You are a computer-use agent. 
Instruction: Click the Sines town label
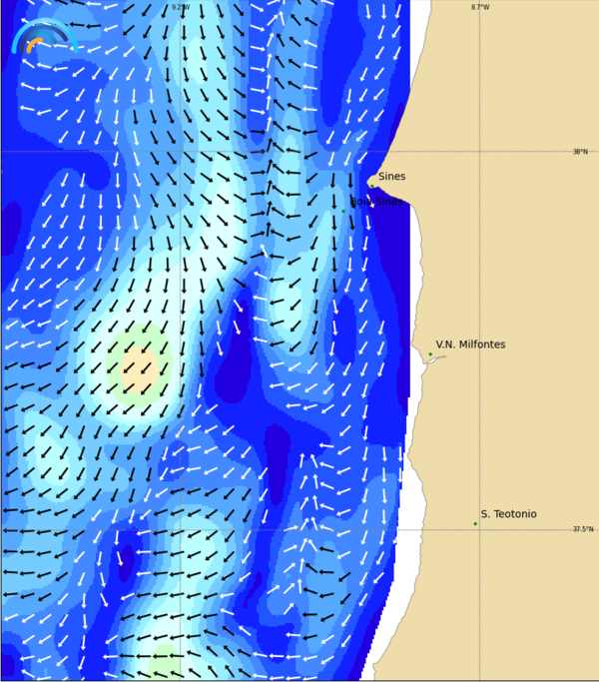391,177
